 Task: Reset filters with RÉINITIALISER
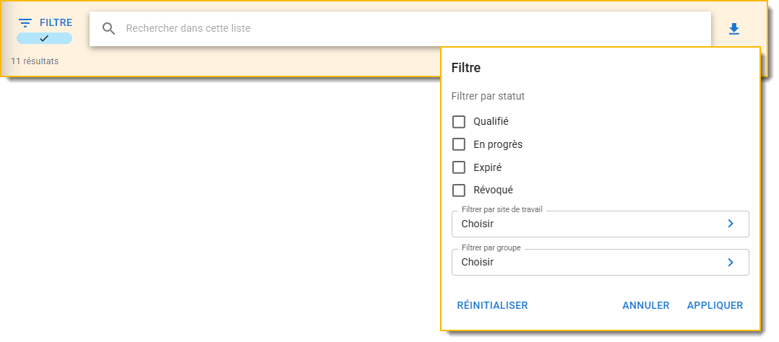492,305
